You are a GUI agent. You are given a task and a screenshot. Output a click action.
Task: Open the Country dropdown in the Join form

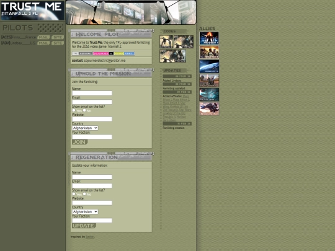point(85,128)
